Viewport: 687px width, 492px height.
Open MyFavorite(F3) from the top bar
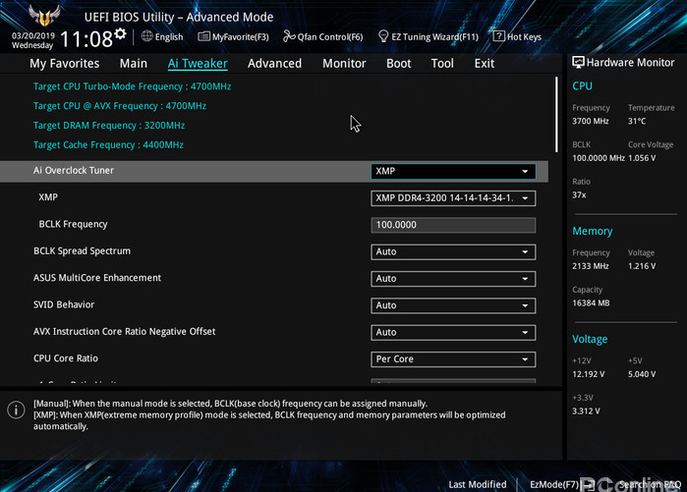click(x=233, y=37)
